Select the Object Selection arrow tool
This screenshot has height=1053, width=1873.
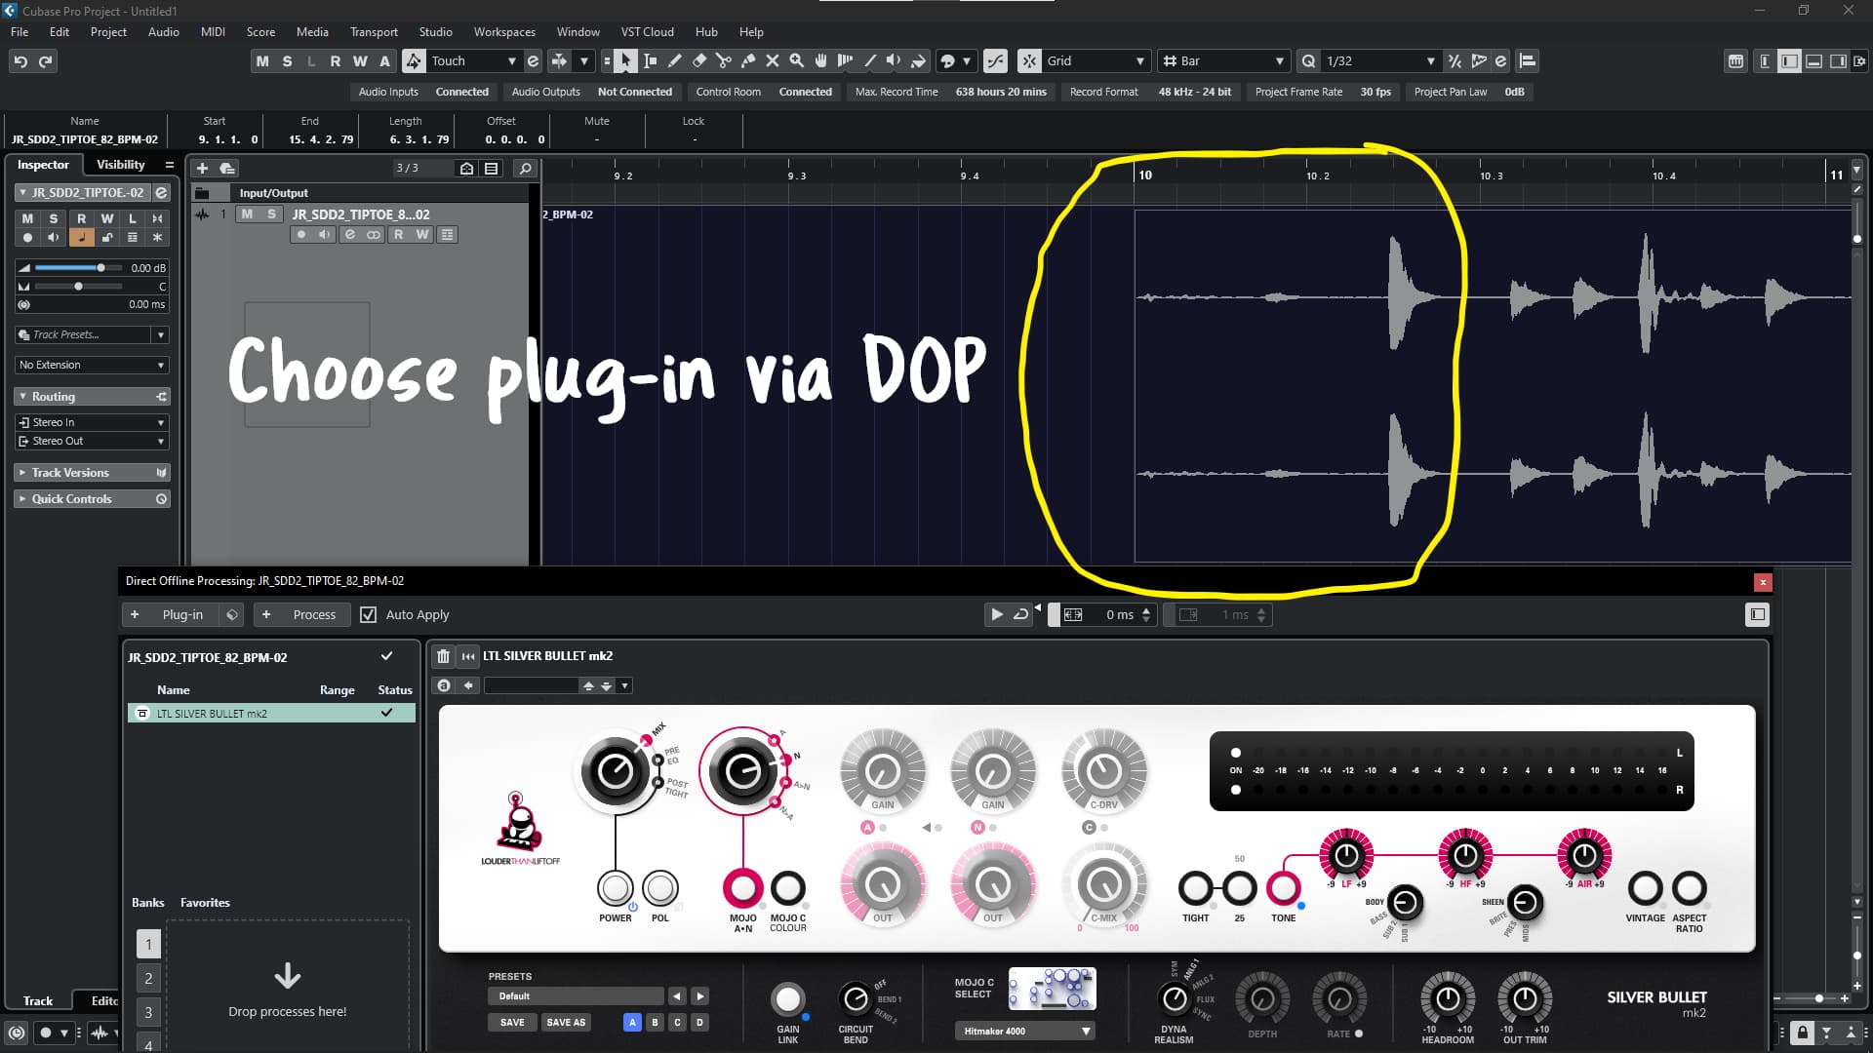pyautogui.click(x=625, y=60)
